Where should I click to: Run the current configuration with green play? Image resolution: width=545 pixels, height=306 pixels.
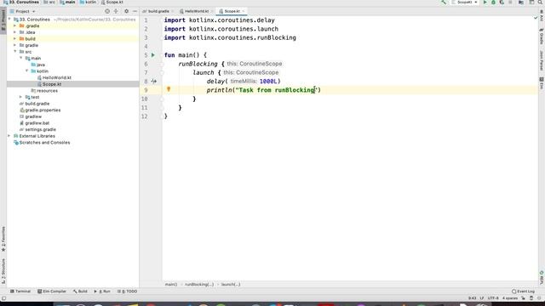click(x=485, y=2)
